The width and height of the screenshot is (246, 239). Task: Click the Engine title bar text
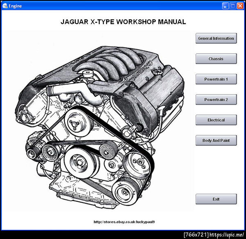[x=15, y=6]
